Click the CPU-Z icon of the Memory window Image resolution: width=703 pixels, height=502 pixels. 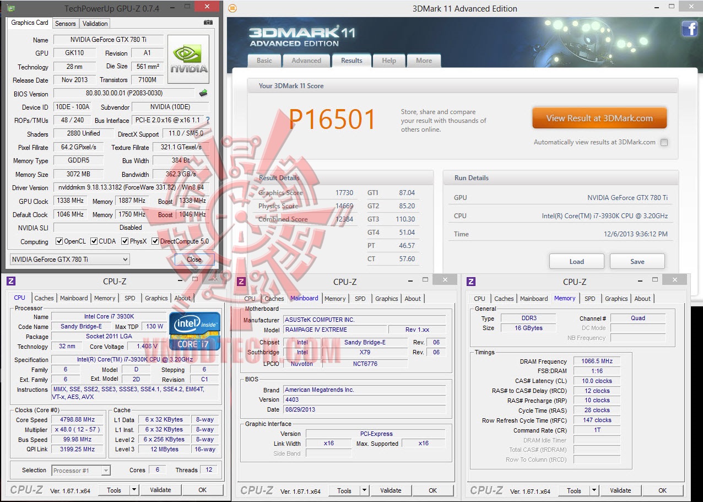tap(471, 282)
